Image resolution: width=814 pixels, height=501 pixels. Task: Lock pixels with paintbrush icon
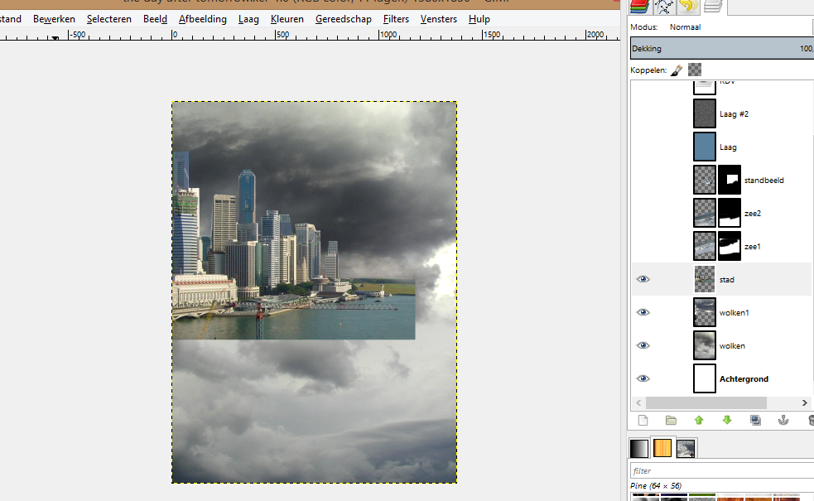point(677,70)
